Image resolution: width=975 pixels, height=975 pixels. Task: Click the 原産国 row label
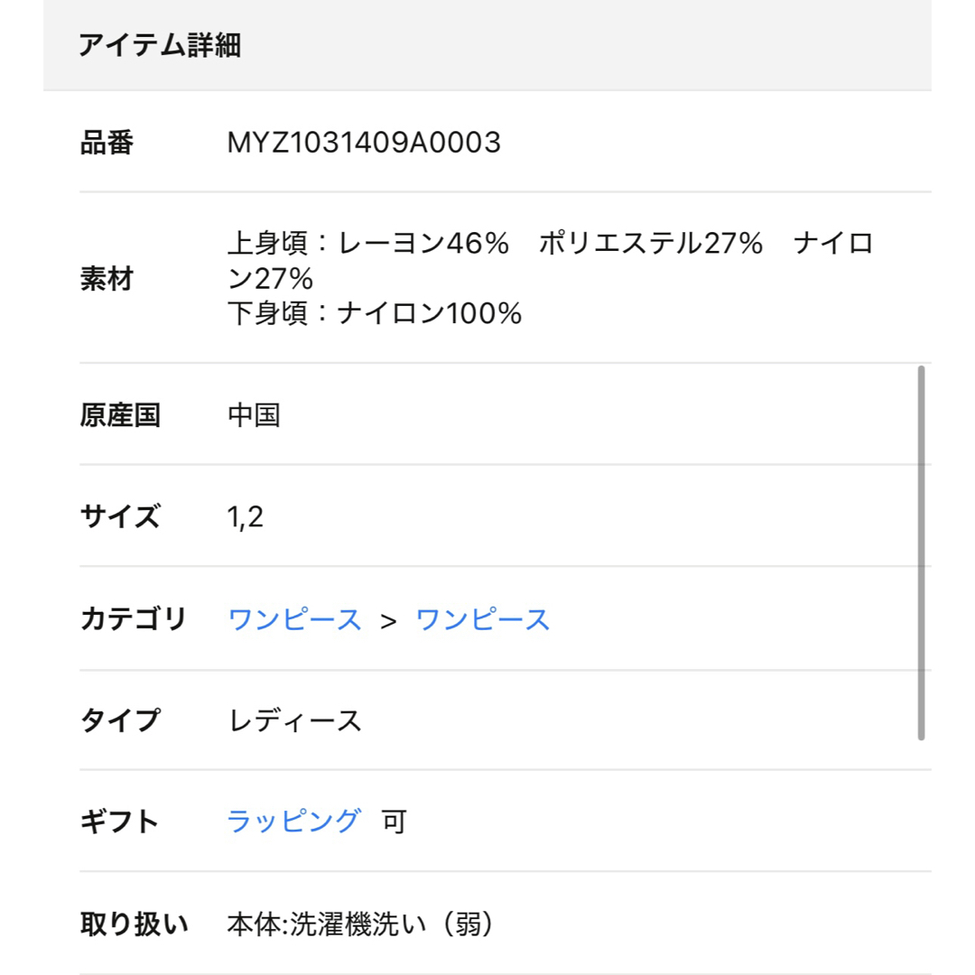click(x=120, y=414)
